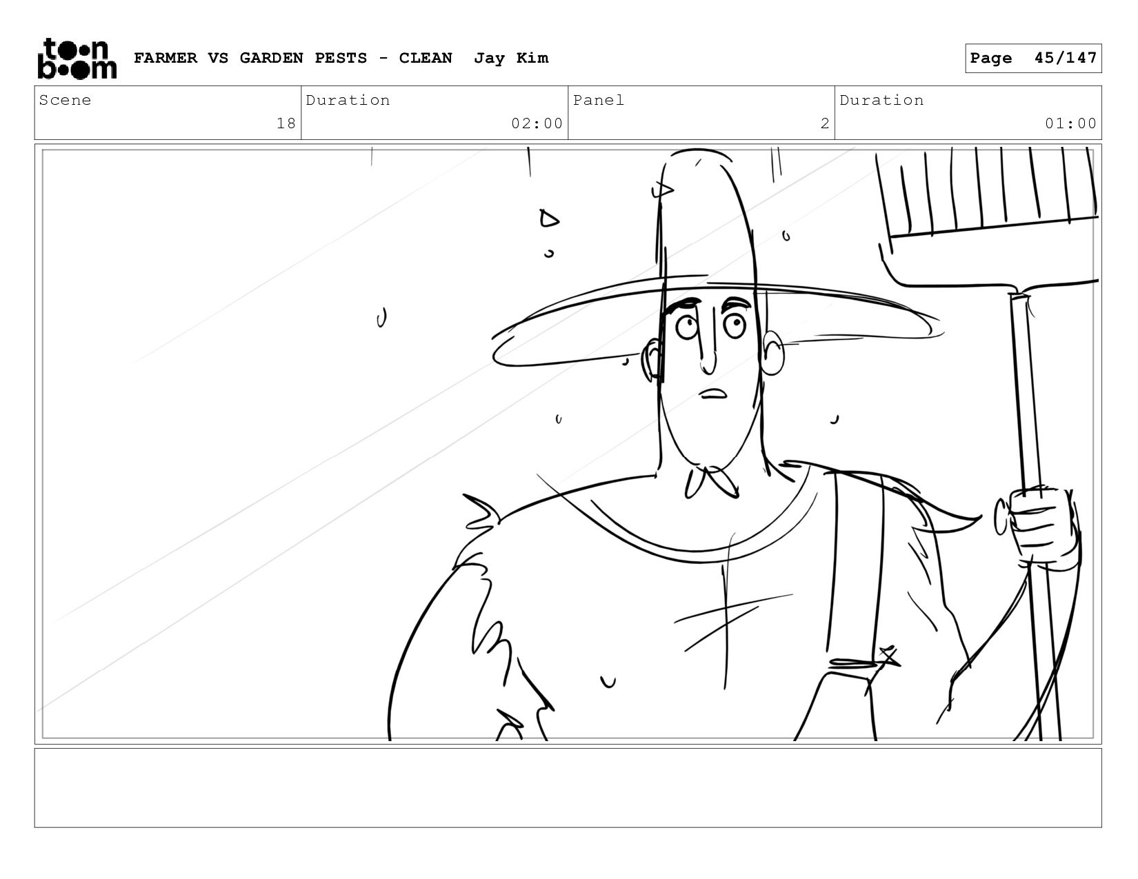Screen dimensions: 1138x879
Task: Click the "Scene" header label
Action: pos(65,100)
